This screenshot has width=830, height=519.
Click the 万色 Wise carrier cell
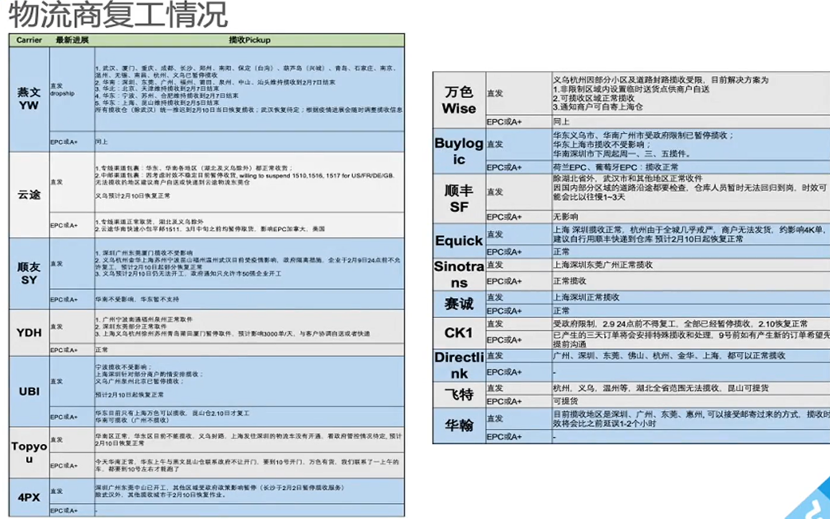coord(459,100)
